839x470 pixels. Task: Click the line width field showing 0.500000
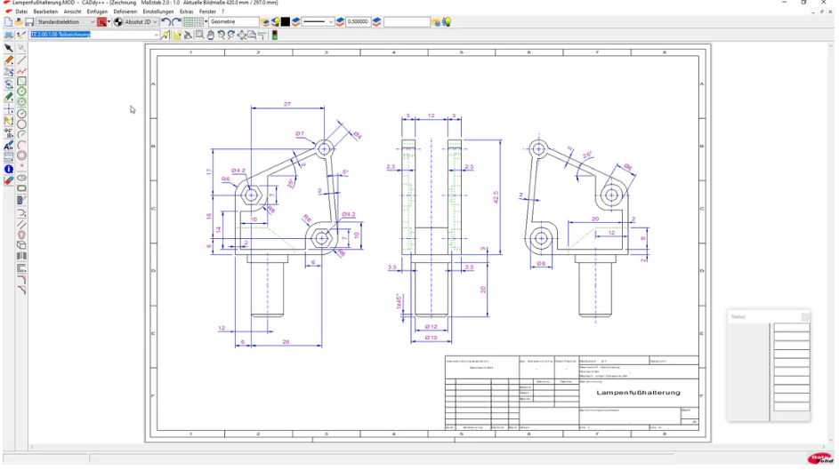tap(358, 21)
